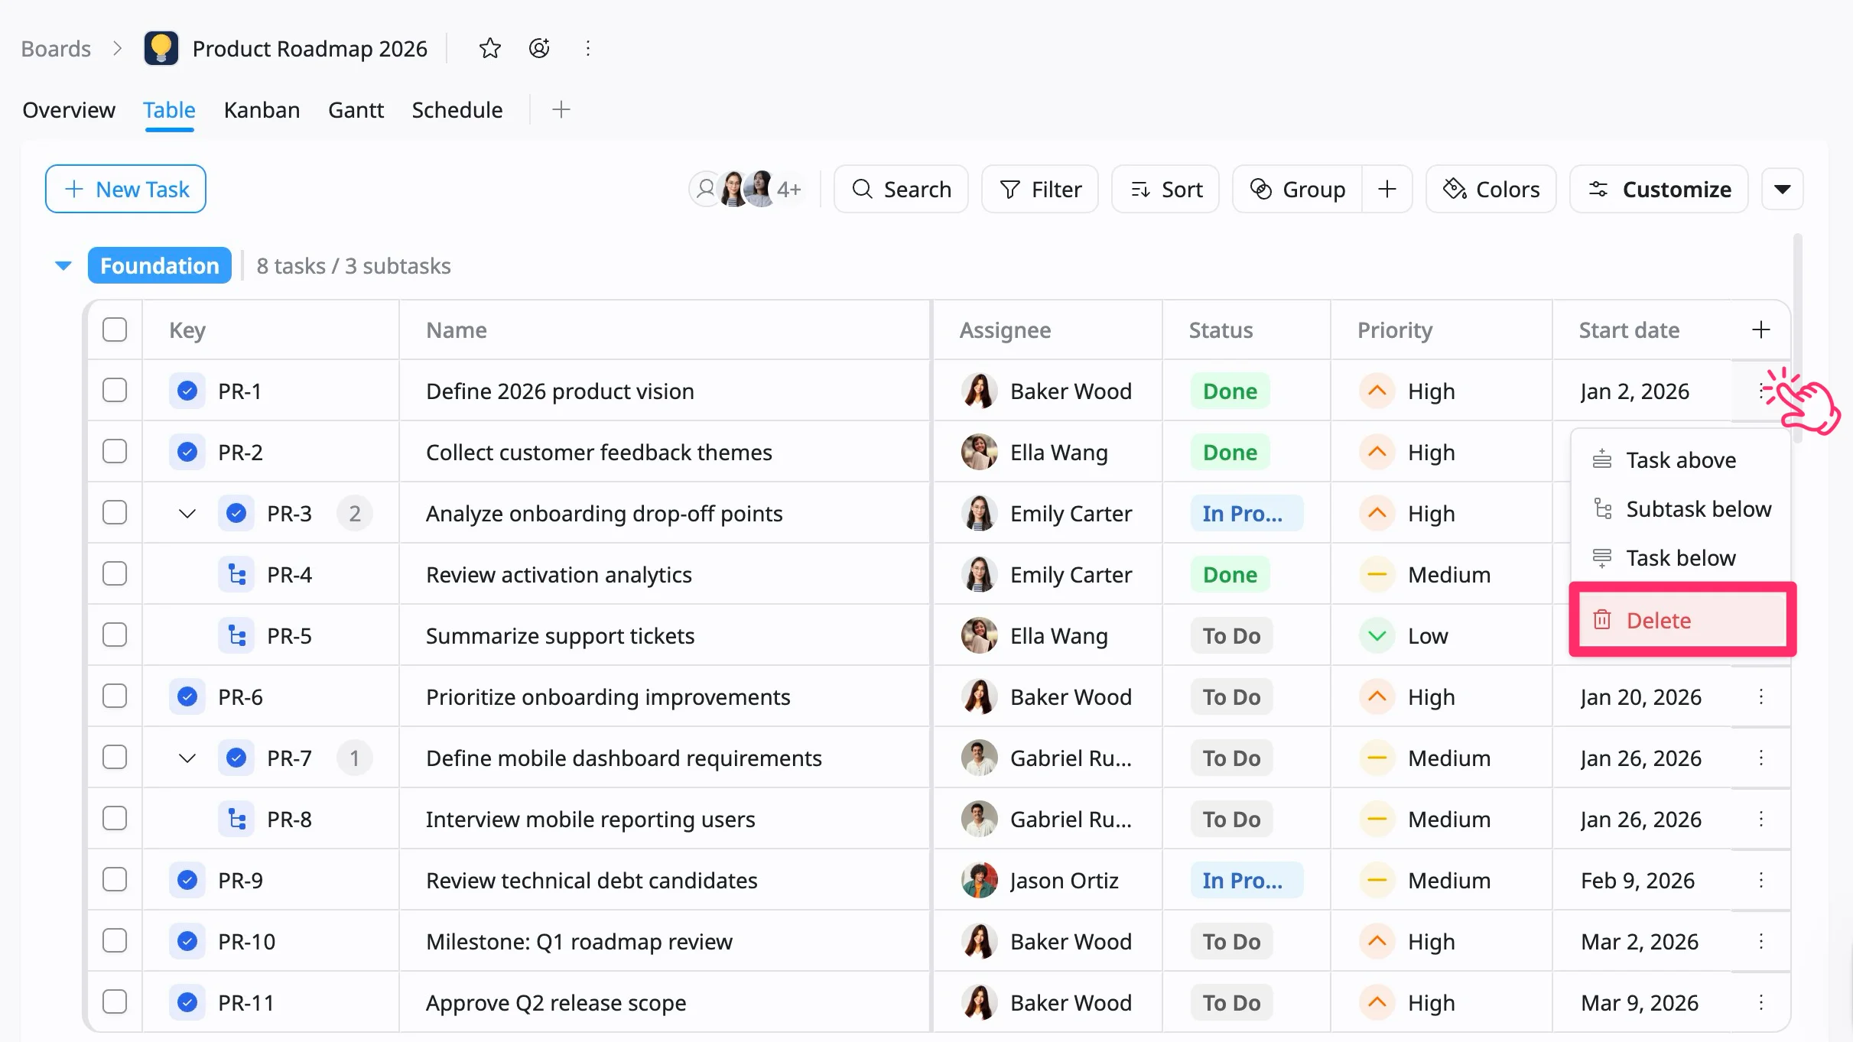
Task: Open the Sort options
Action: [x=1165, y=189]
